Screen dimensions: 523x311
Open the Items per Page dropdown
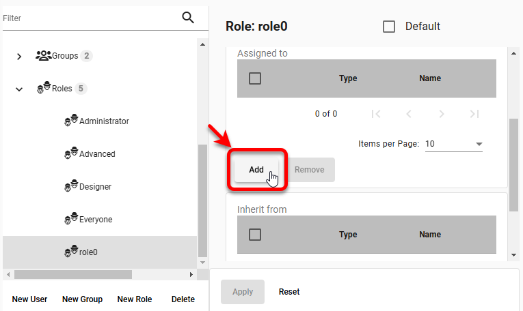pyautogui.click(x=453, y=144)
